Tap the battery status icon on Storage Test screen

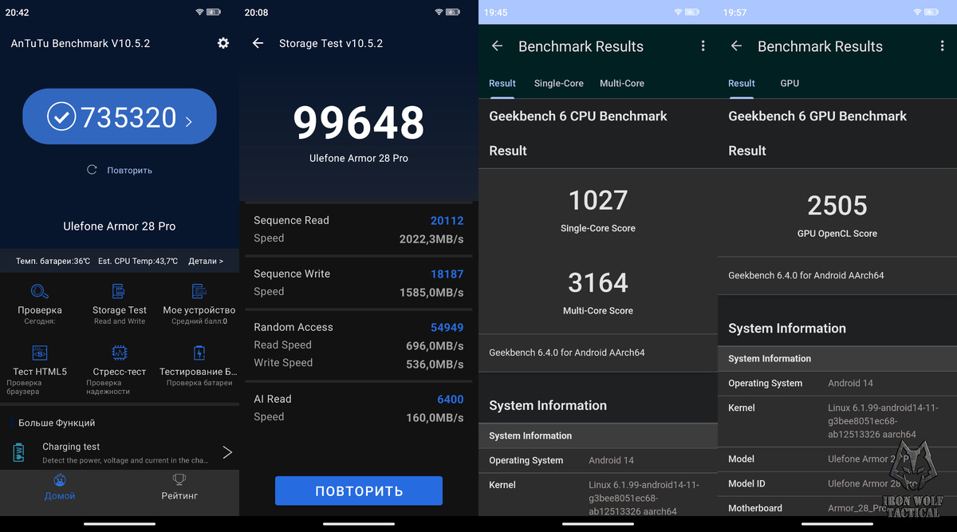click(453, 12)
